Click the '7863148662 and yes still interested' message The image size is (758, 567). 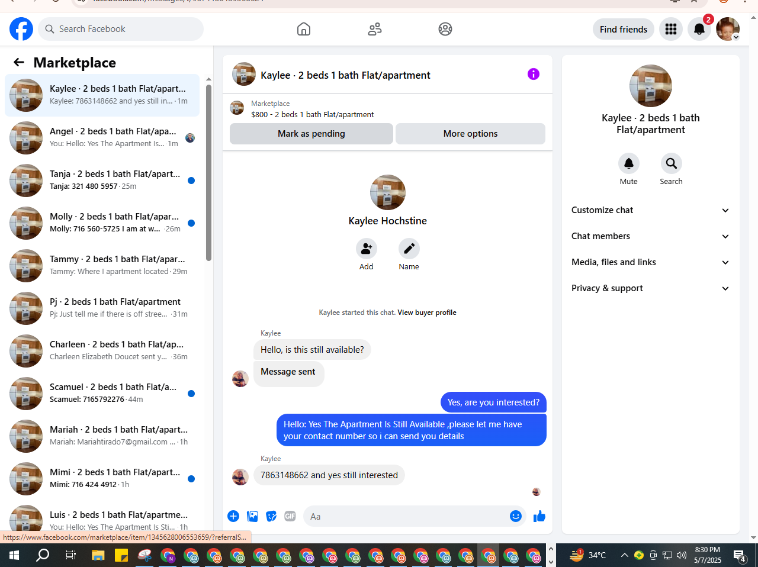point(329,475)
